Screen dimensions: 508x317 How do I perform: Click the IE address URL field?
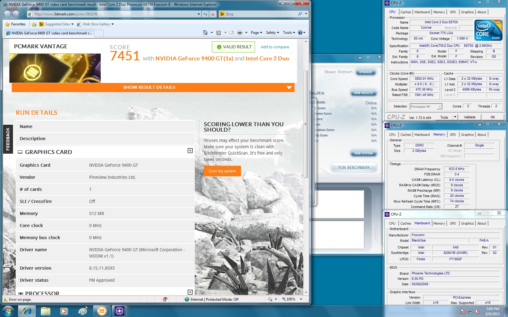click(114, 14)
